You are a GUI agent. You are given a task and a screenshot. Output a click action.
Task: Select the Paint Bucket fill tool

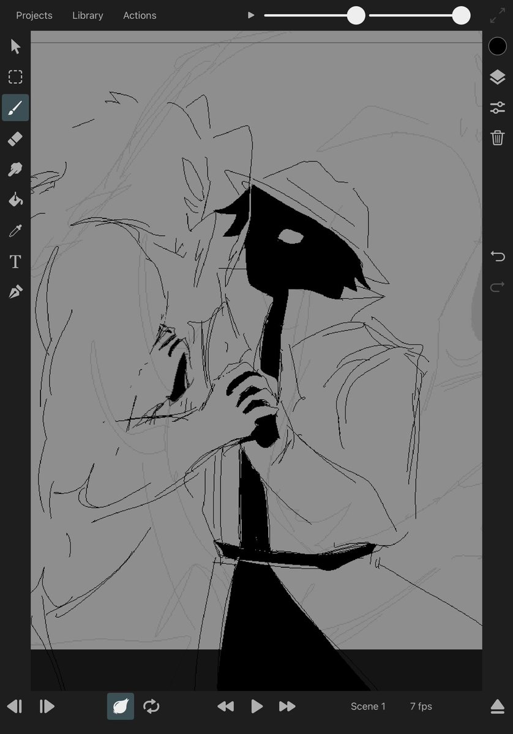(15, 200)
